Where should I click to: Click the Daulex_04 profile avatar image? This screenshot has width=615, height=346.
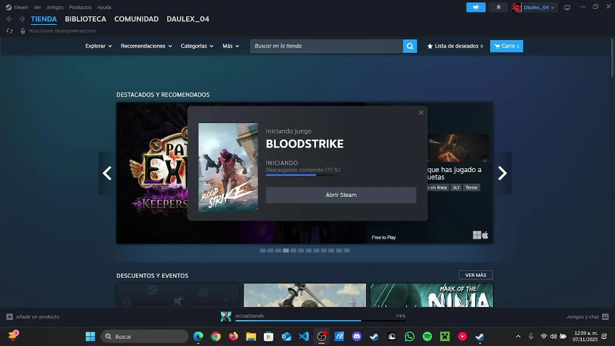coord(517,7)
